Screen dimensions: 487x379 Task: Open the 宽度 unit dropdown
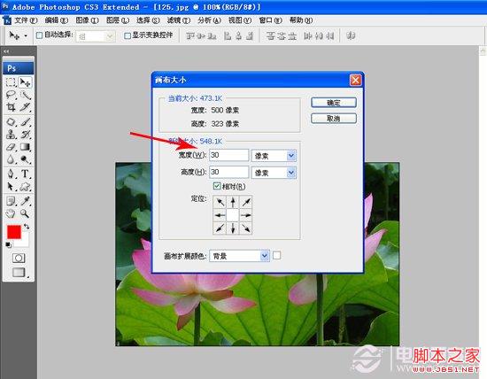coord(291,156)
